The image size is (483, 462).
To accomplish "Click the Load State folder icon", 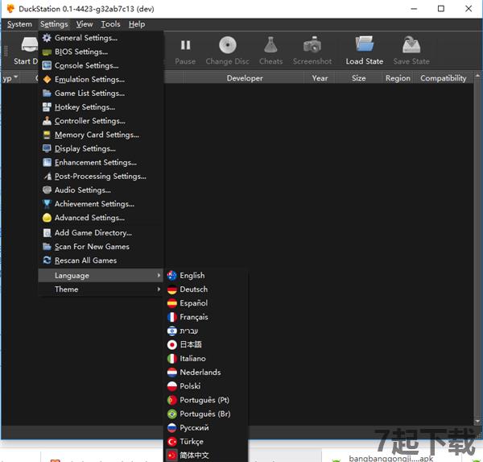I will click(x=365, y=44).
